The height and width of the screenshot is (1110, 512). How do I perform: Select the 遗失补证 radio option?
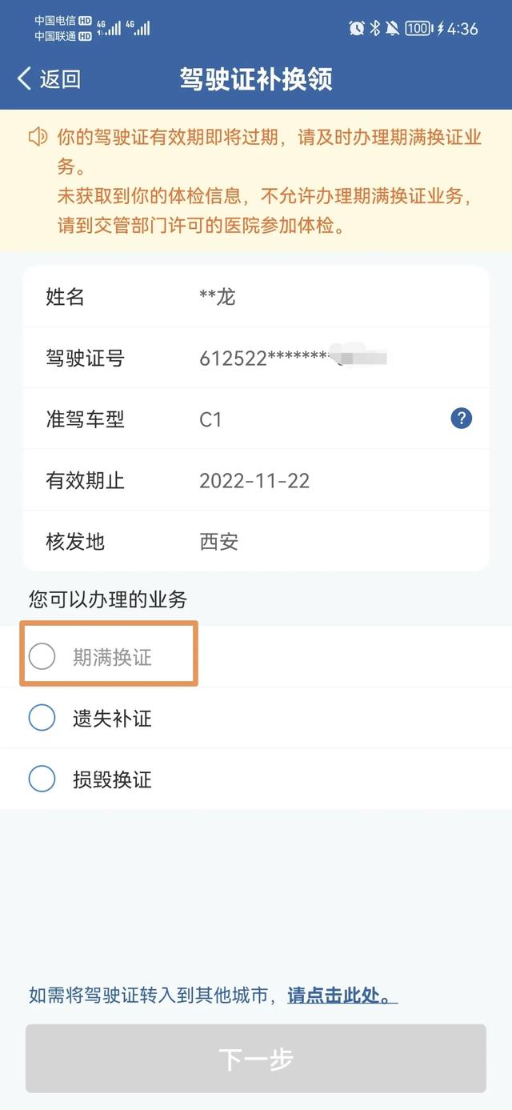[42, 718]
